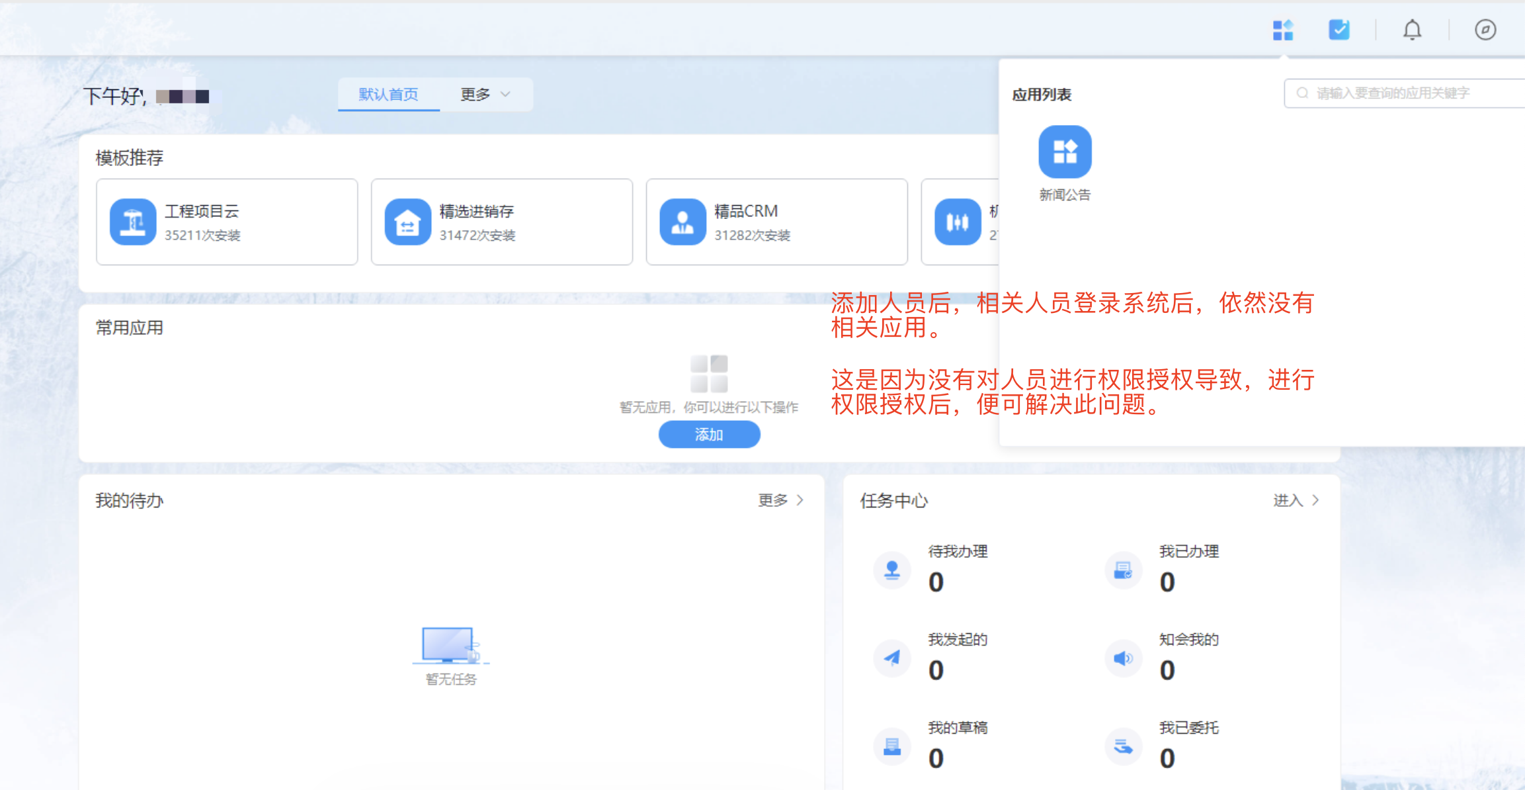Click the 我发起的 paper plane icon
This screenshot has height=790, width=1525.
(x=892, y=658)
